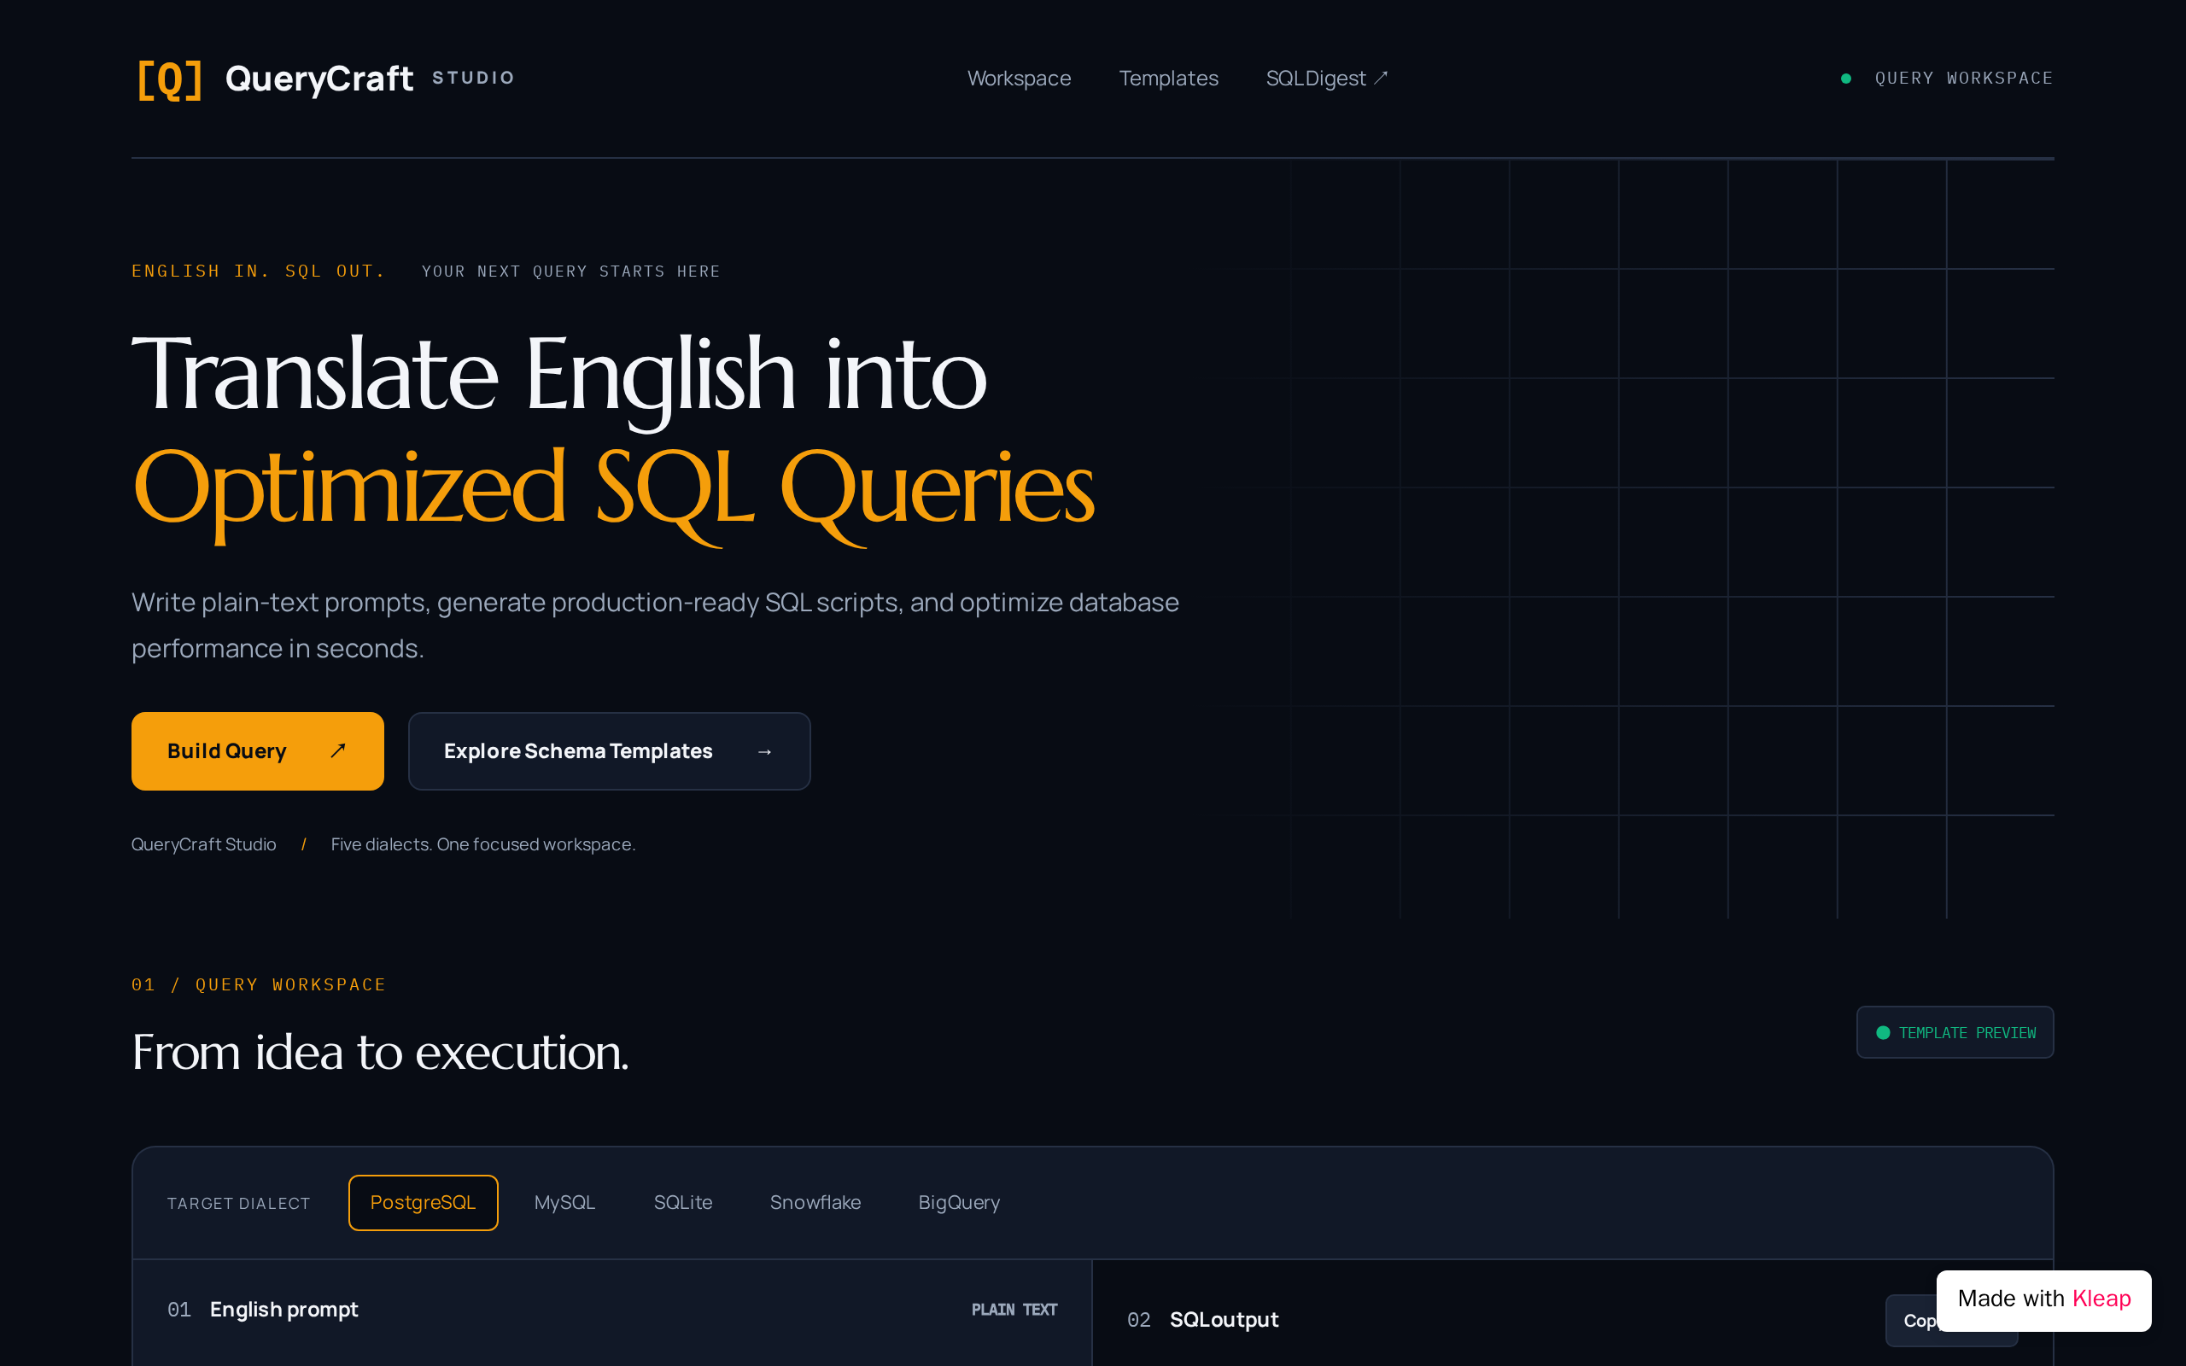Screen dimensions: 2186x1366
Task: Click the 'YOUR NEXT QUERY STARTS HERE' text
Action: point(571,271)
